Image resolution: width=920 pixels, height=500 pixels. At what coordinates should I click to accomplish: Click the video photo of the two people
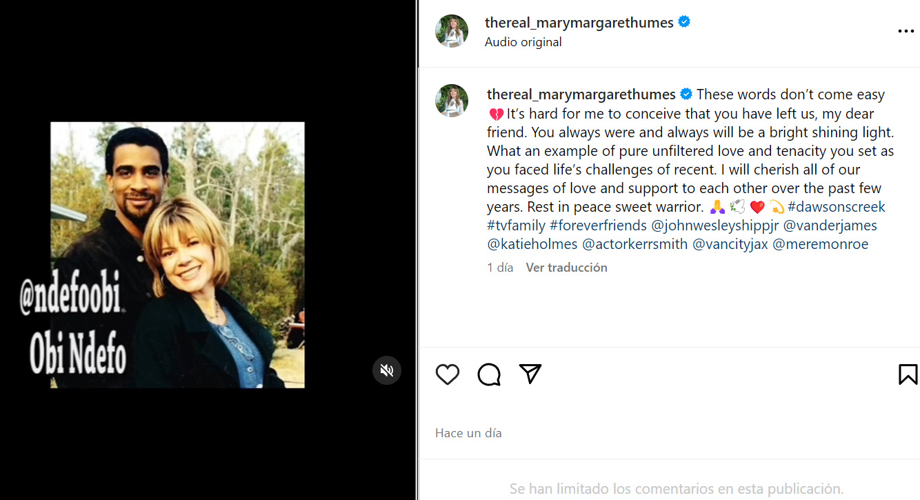tap(177, 254)
